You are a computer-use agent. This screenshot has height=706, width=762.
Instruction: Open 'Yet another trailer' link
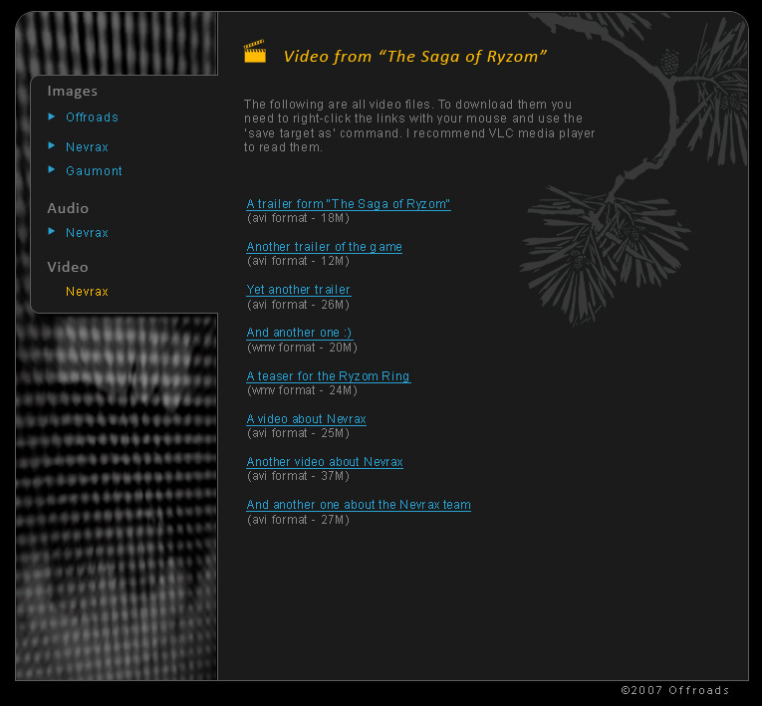pos(299,290)
